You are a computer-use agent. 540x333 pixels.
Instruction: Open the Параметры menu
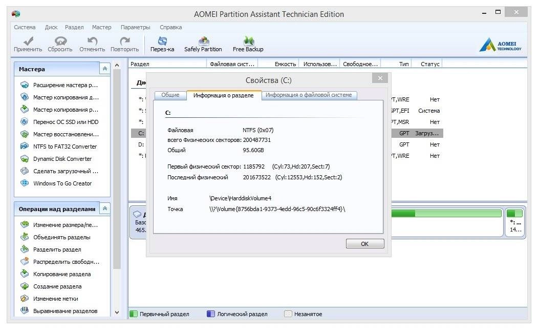135,27
